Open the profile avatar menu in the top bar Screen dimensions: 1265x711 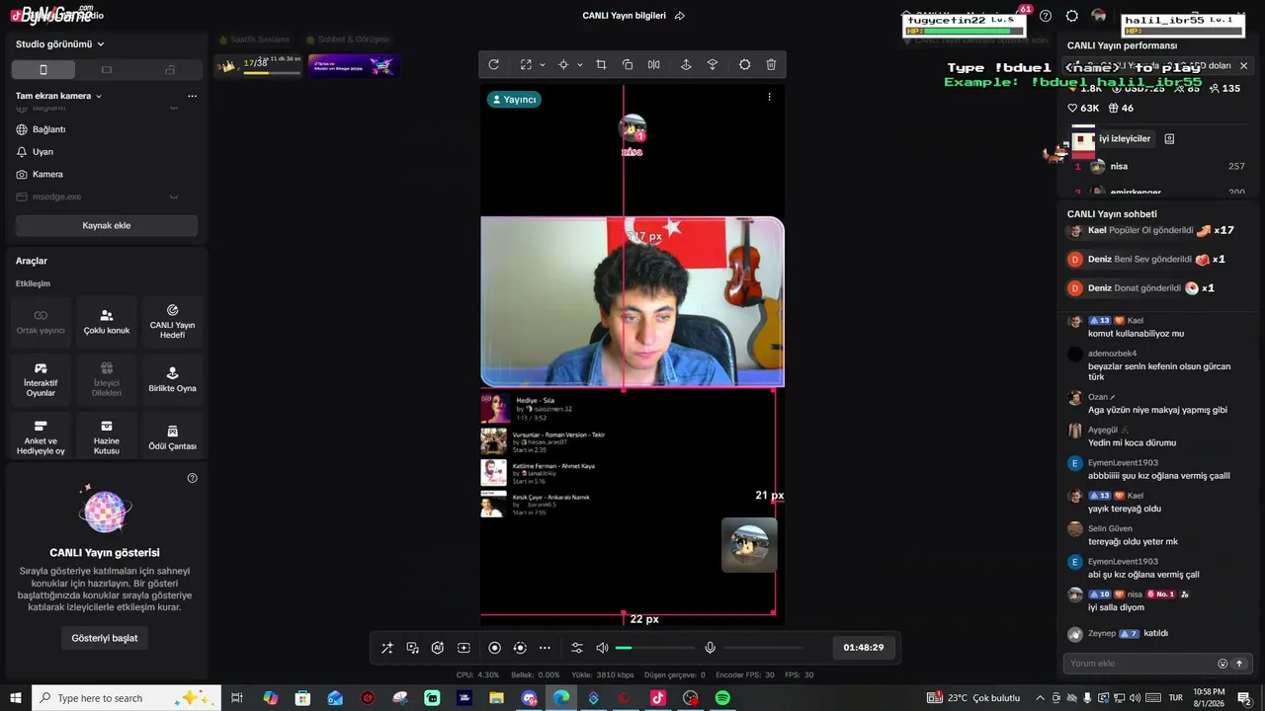pos(1099,16)
